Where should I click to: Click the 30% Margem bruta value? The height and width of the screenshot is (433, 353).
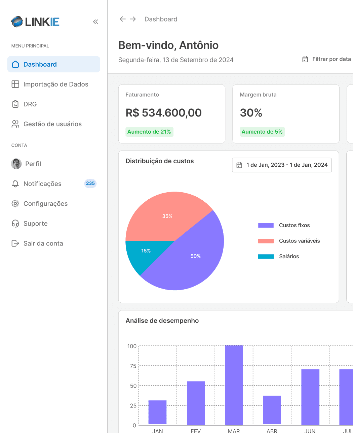251,113
